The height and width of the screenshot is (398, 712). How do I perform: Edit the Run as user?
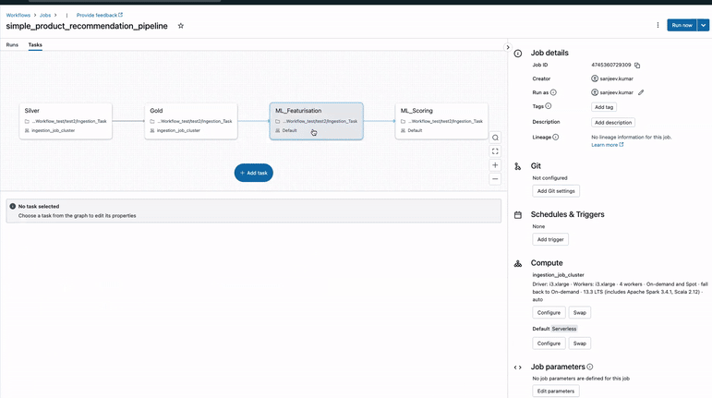point(641,92)
